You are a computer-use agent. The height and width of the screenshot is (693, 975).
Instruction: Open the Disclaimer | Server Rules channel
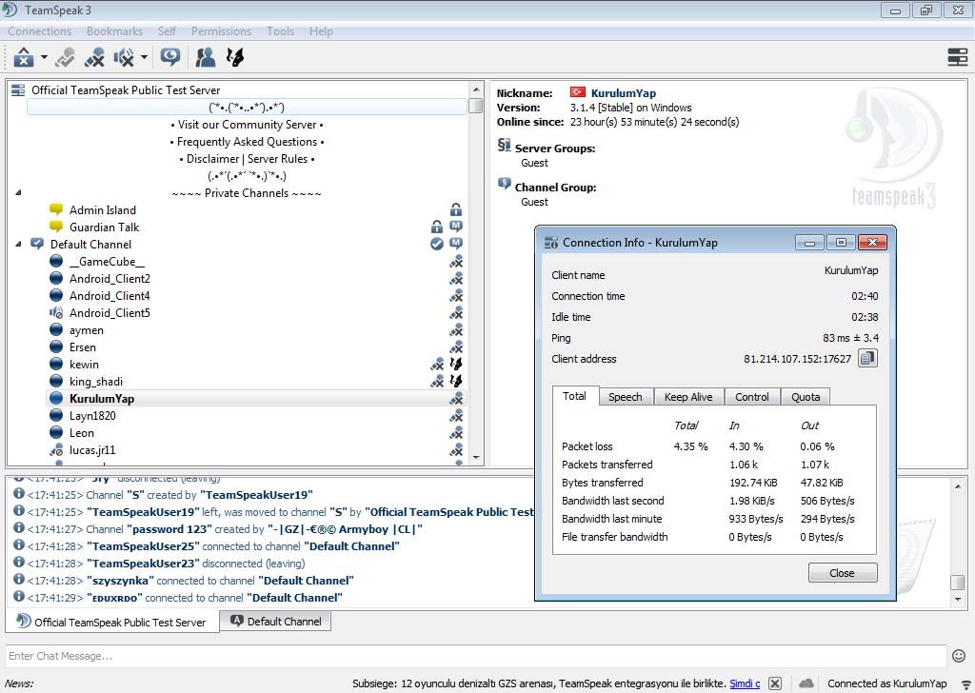click(x=247, y=158)
